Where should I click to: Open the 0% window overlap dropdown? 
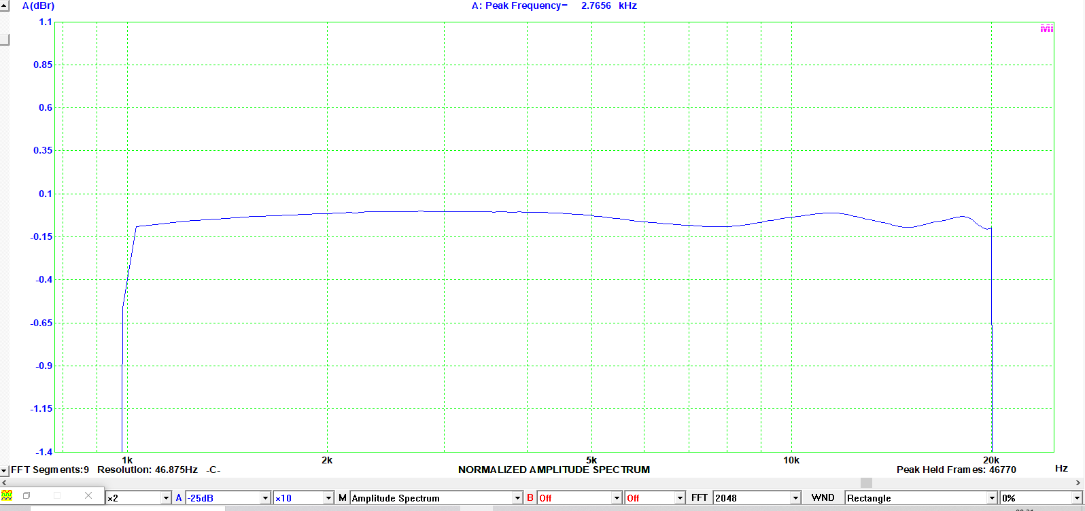coord(1078,498)
